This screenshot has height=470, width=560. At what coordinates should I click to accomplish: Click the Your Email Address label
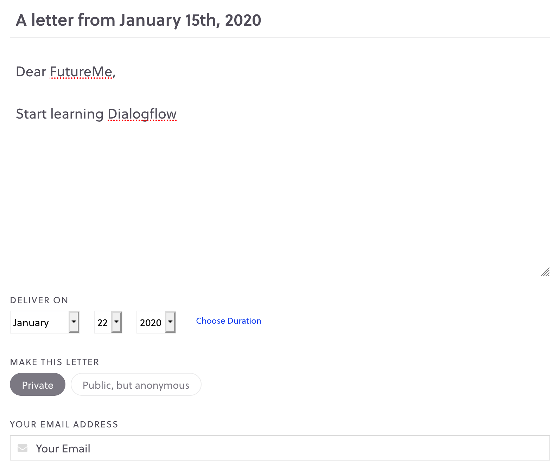pyautogui.click(x=64, y=424)
